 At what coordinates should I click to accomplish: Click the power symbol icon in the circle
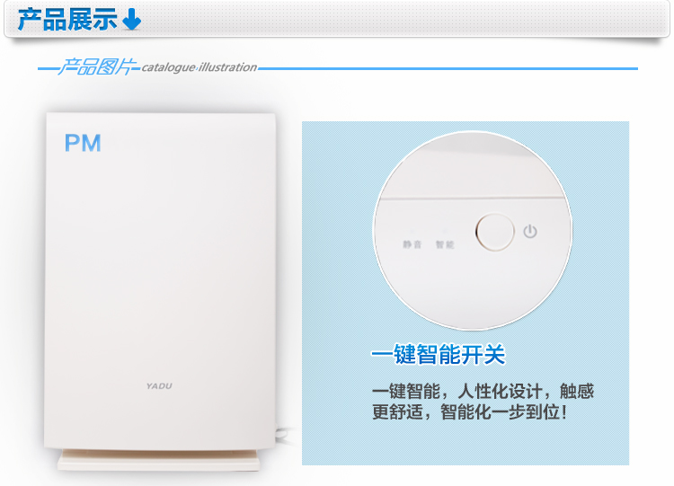pyautogui.click(x=530, y=231)
